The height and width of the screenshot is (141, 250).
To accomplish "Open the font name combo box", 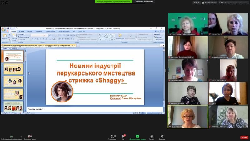I will pos(37,35).
